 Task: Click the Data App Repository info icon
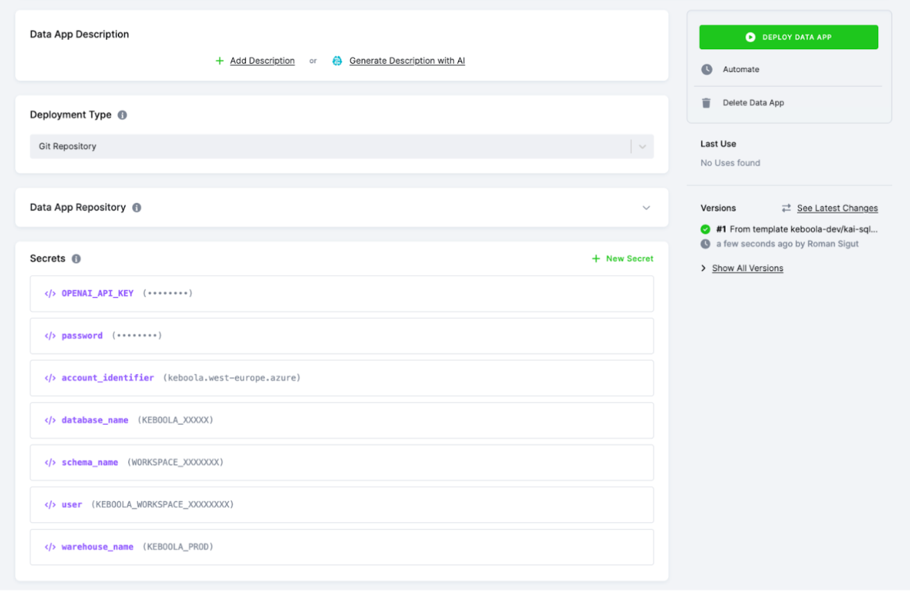click(x=137, y=207)
